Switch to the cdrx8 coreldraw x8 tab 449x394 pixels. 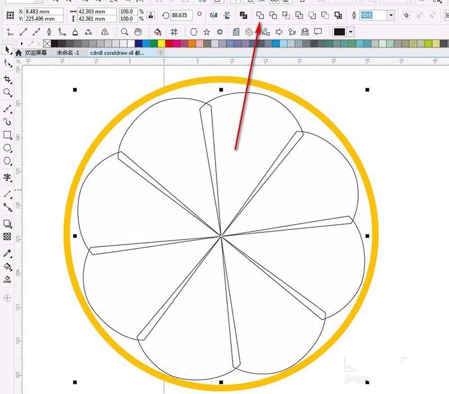tap(117, 53)
